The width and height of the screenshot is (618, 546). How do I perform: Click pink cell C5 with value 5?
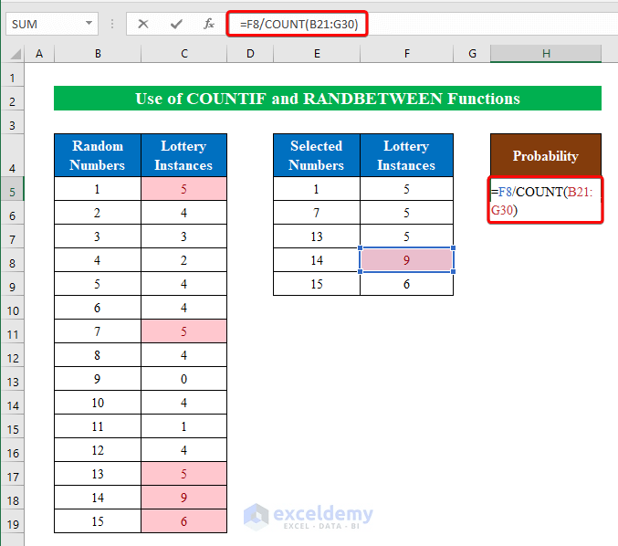183,189
